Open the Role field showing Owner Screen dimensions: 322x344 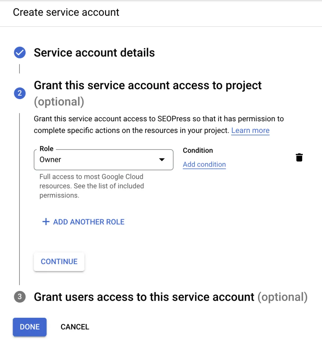[97, 160]
